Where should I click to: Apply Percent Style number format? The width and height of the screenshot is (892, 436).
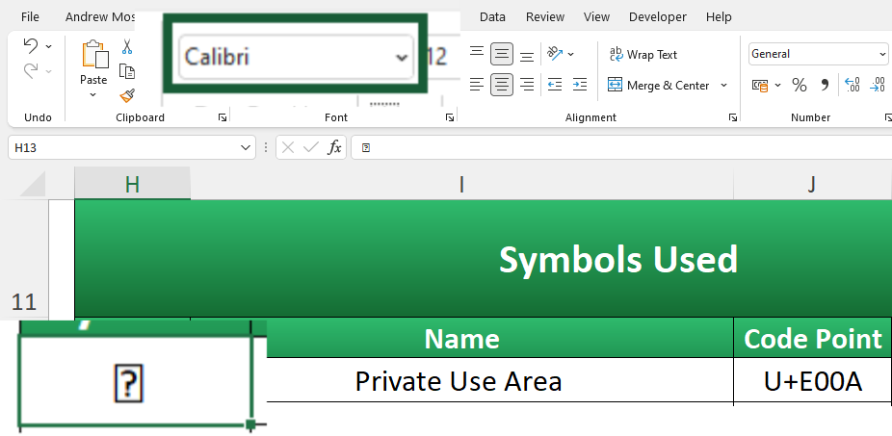(x=800, y=86)
